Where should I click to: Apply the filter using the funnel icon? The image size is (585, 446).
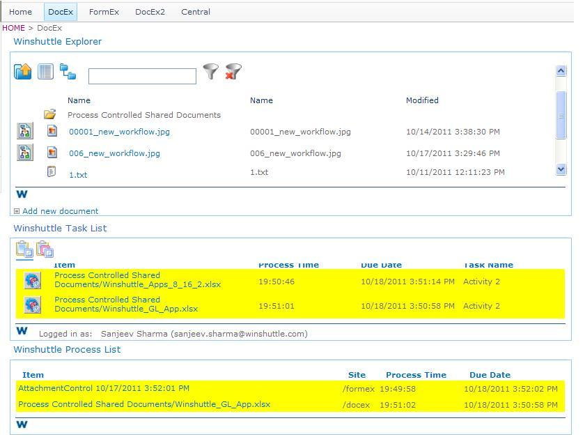[211, 72]
